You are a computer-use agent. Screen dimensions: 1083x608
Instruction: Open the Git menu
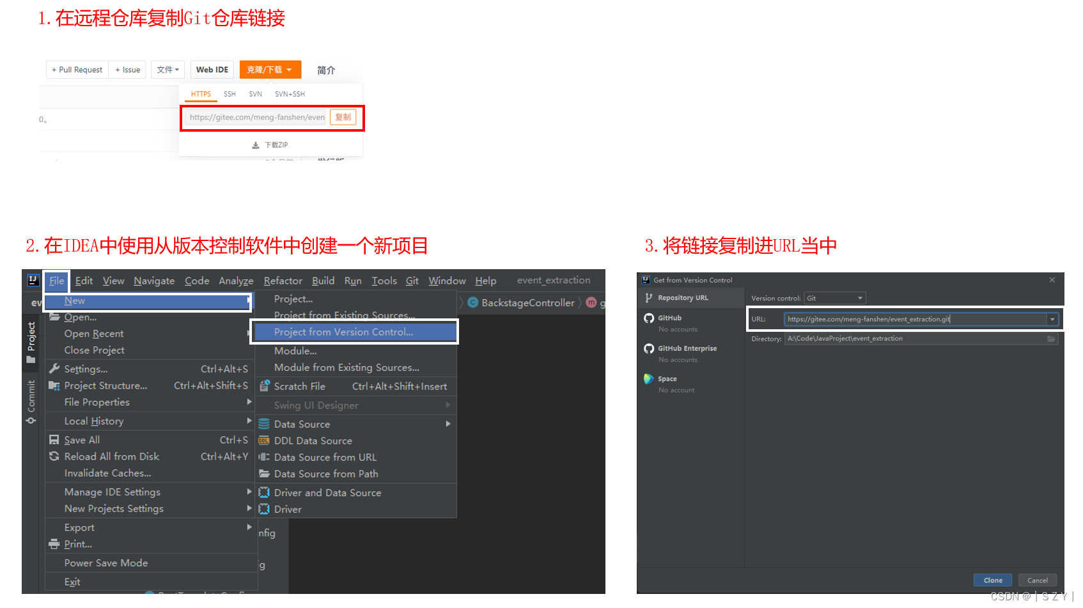click(412, 281)
